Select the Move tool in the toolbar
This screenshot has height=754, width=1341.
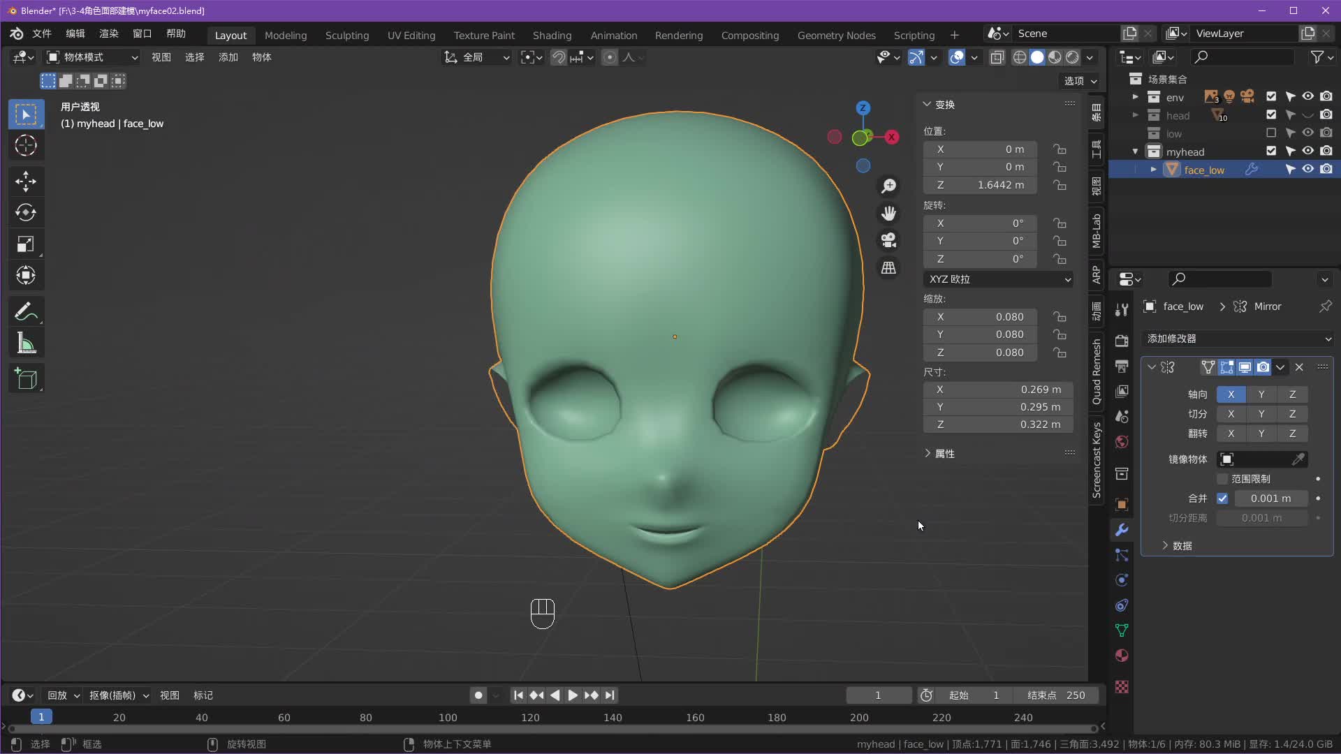coord(26,182)
